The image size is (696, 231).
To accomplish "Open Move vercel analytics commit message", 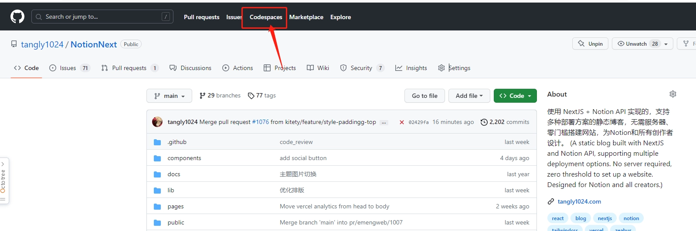I will (x=335, y=206).
